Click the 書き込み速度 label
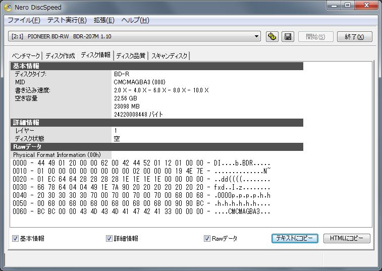This screenshot has width=382, height=271. point(32,90)
